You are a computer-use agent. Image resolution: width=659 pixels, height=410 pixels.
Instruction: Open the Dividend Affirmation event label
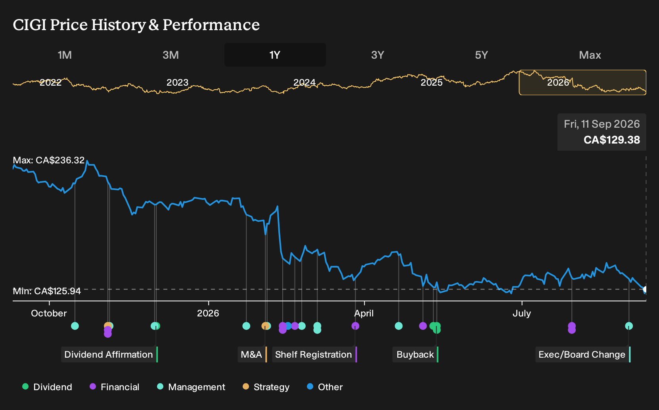point(109,354)
